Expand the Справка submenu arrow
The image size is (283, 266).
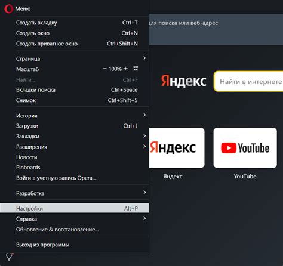click(x=144, y=218)
